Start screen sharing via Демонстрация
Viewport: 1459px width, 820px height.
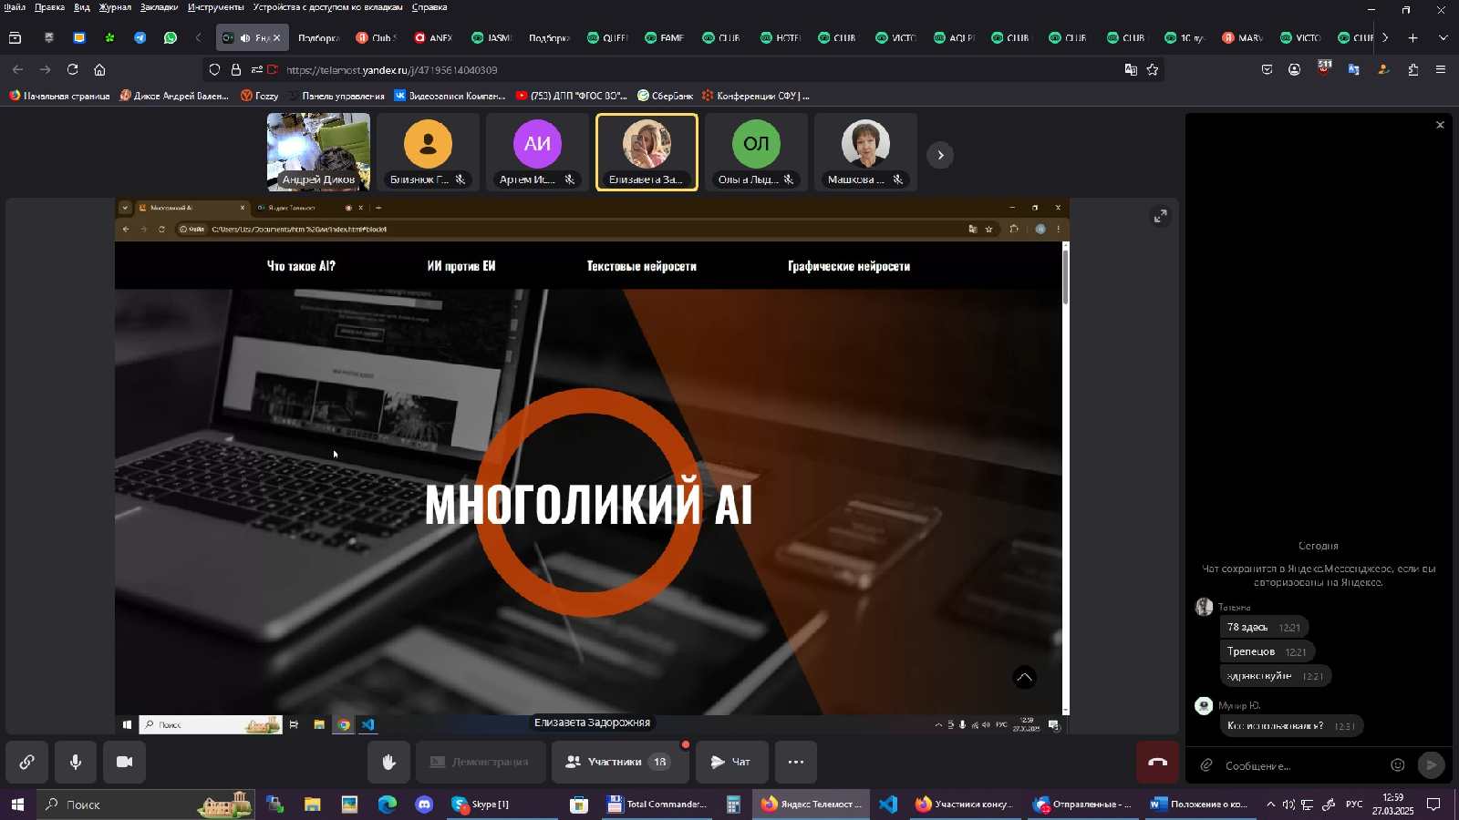(x=481, y=762)
